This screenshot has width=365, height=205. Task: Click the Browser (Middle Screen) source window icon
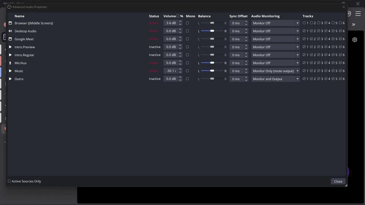(10, 23)
